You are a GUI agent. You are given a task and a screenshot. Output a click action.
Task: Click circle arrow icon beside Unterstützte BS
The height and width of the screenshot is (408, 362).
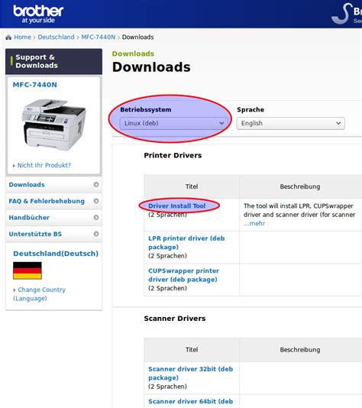[x=96, y=234]
